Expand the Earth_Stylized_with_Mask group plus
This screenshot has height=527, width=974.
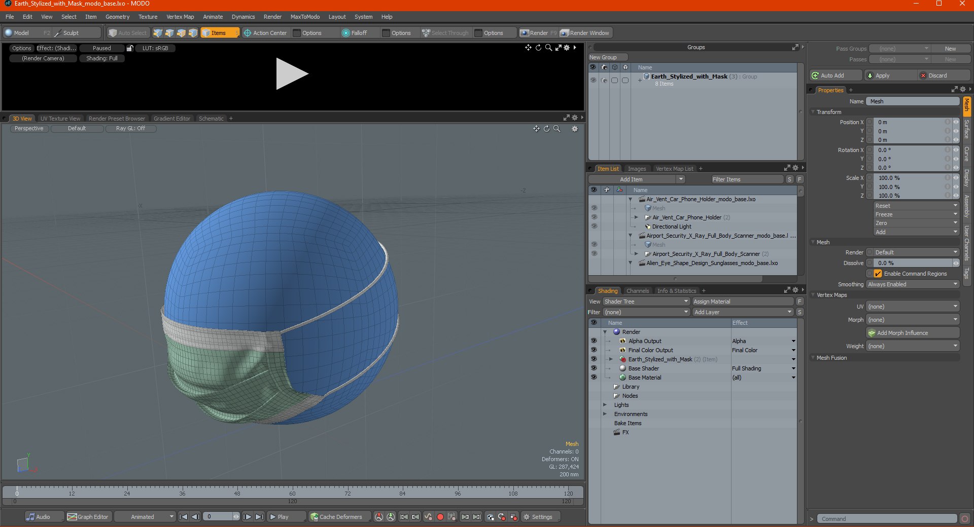(x=640, y=80)
